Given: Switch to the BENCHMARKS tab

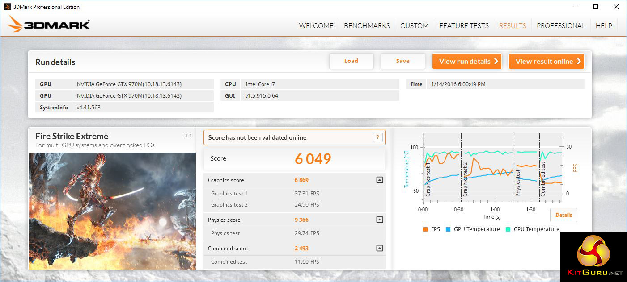Looking at the screenshot, I should 367,26.
